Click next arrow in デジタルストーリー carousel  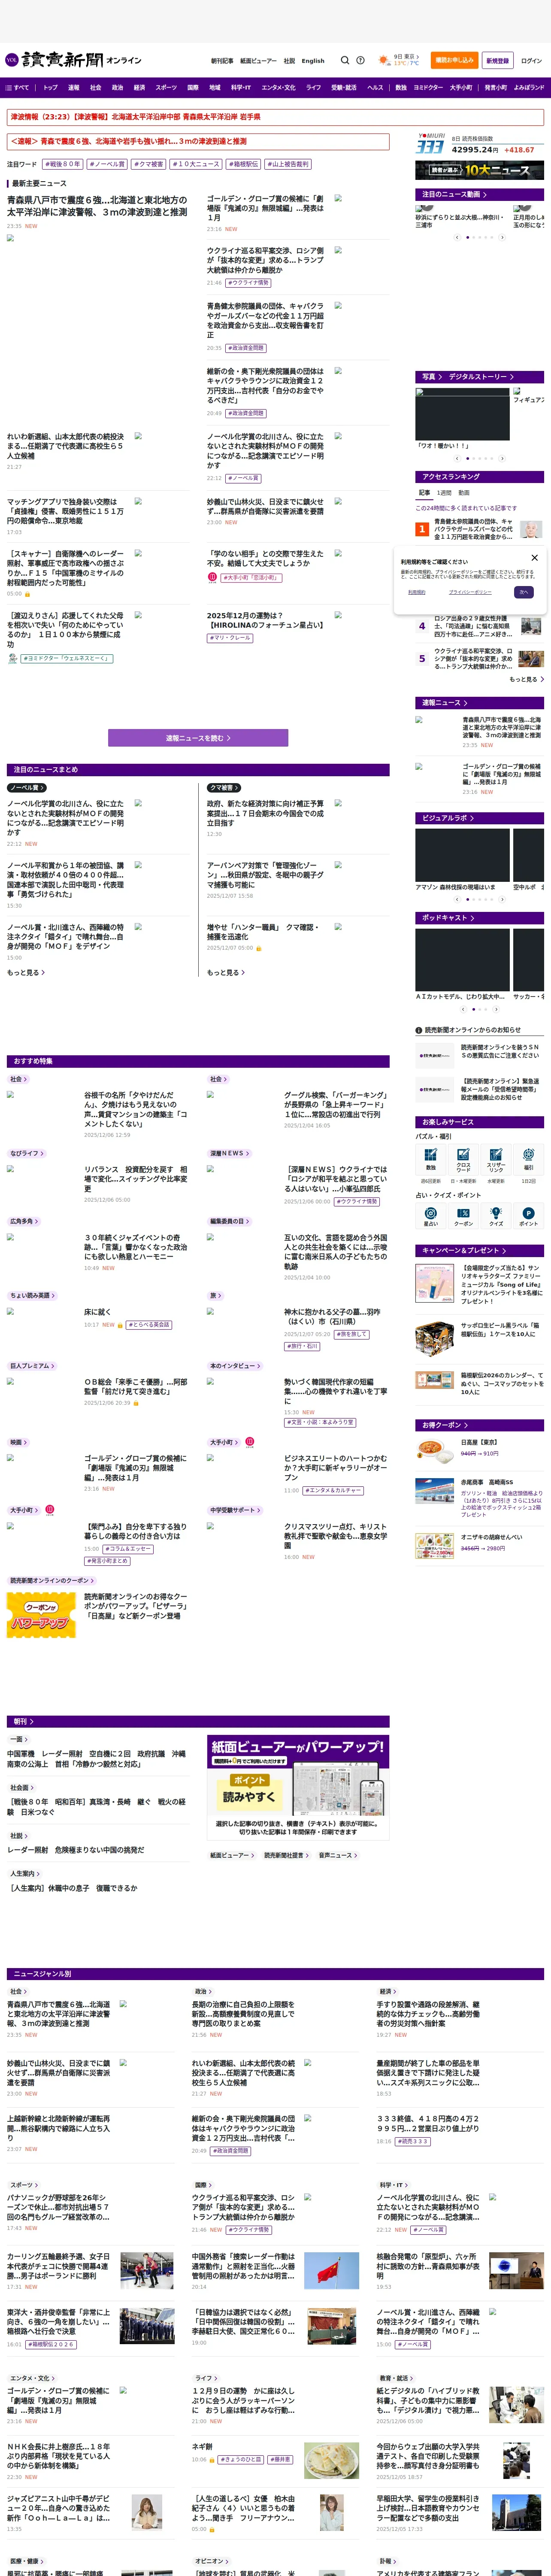point(502,459)
